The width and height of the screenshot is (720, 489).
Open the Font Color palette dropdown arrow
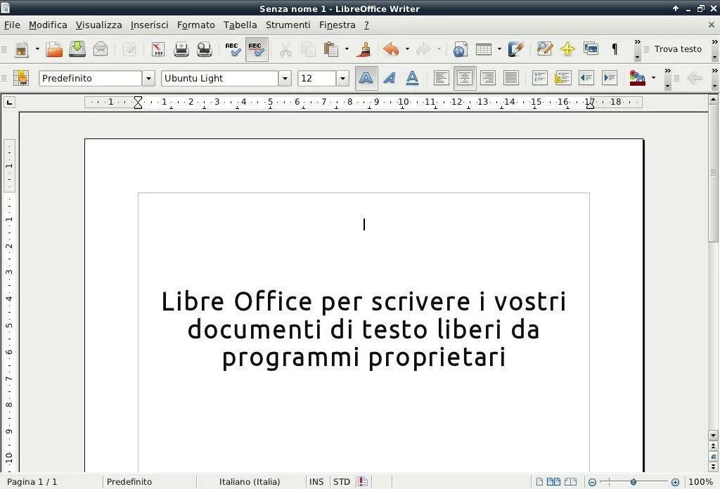pyautogui.click(x=653, y=78)
